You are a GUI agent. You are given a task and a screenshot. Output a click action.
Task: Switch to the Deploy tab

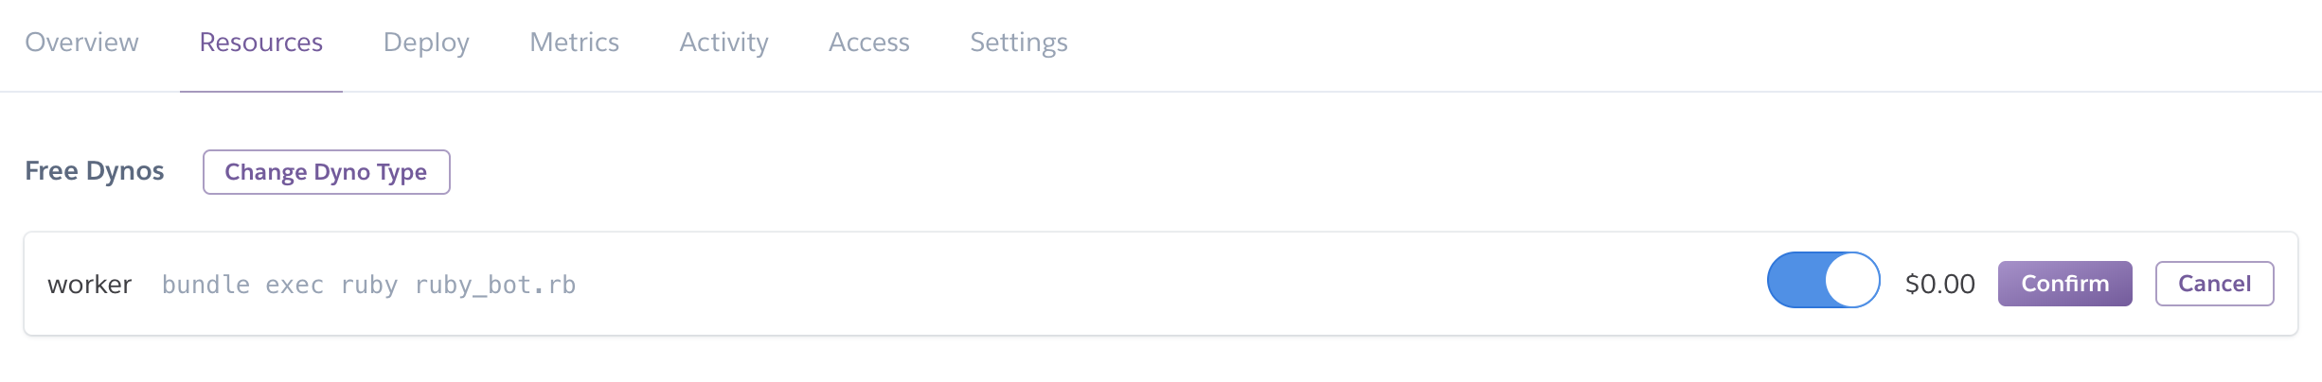click(426, 43)
